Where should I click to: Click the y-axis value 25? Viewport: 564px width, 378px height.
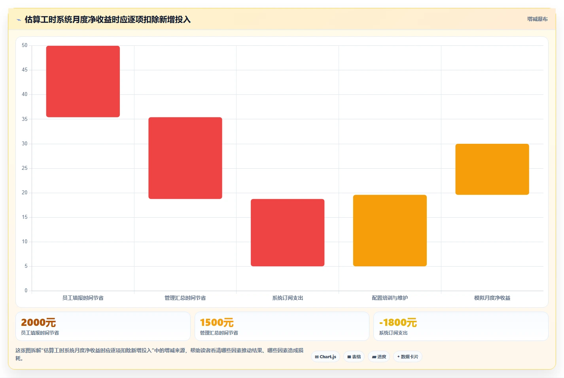click(x=25, y=168)
